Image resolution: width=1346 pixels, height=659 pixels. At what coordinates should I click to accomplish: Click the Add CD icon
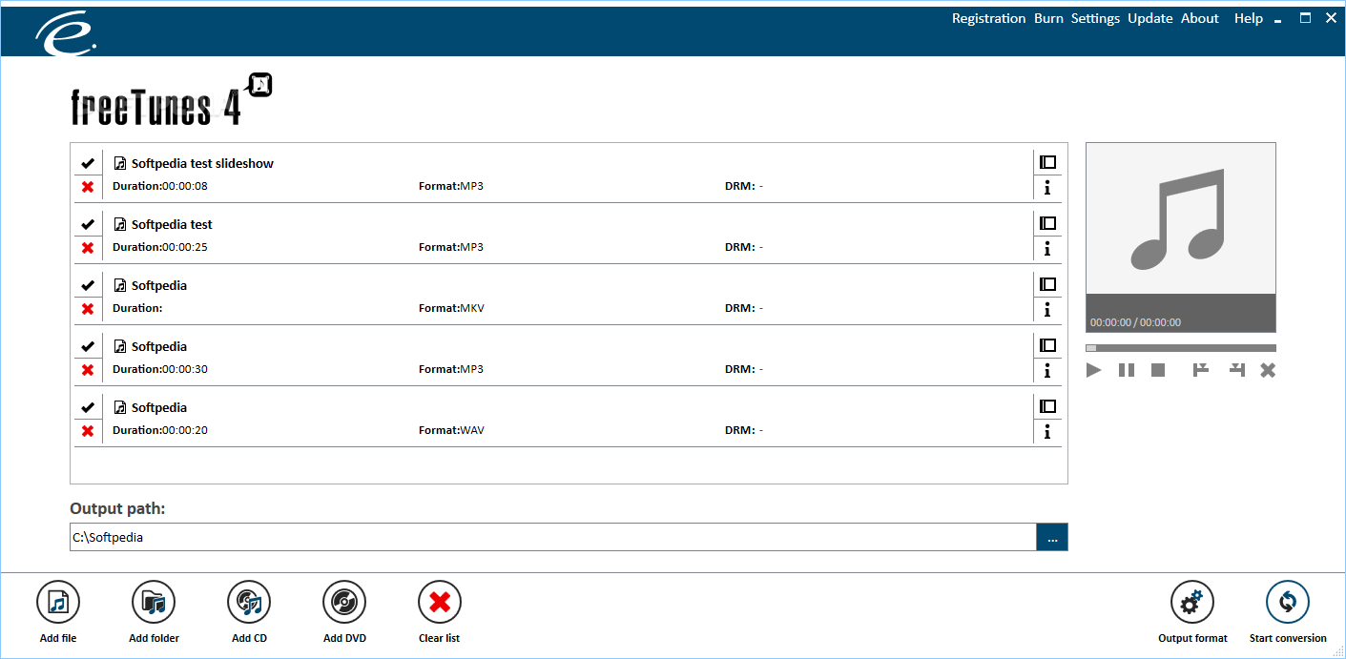tap(249, 602)
